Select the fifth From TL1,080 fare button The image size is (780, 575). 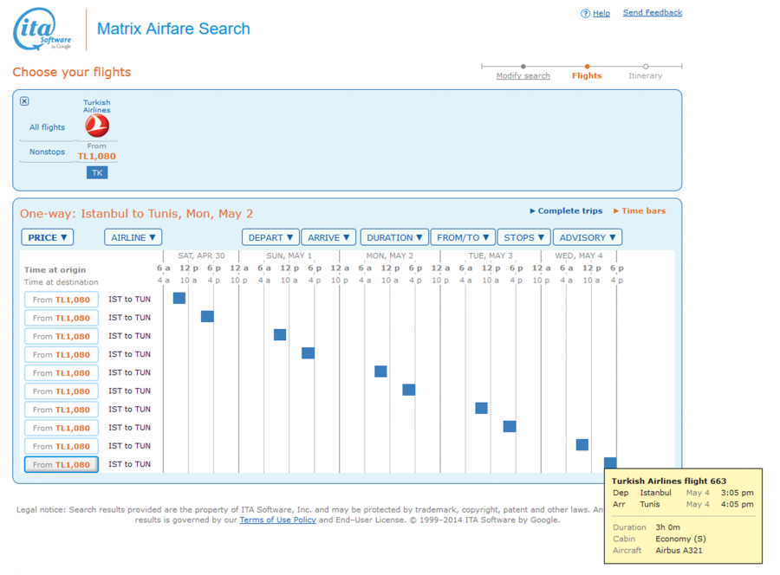pyautogui.click(x=62, y=373)
